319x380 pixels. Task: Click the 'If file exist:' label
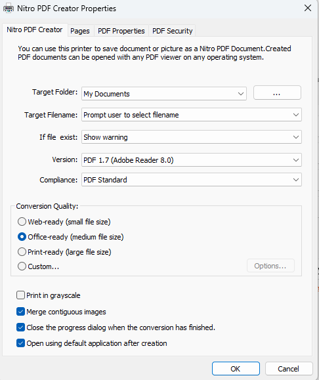point(58,137)
